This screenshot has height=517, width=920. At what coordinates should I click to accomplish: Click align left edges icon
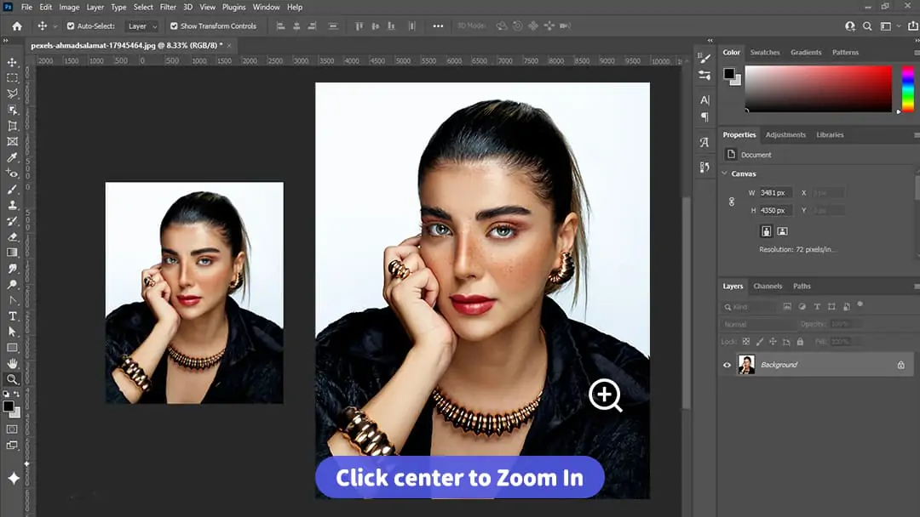280,26
